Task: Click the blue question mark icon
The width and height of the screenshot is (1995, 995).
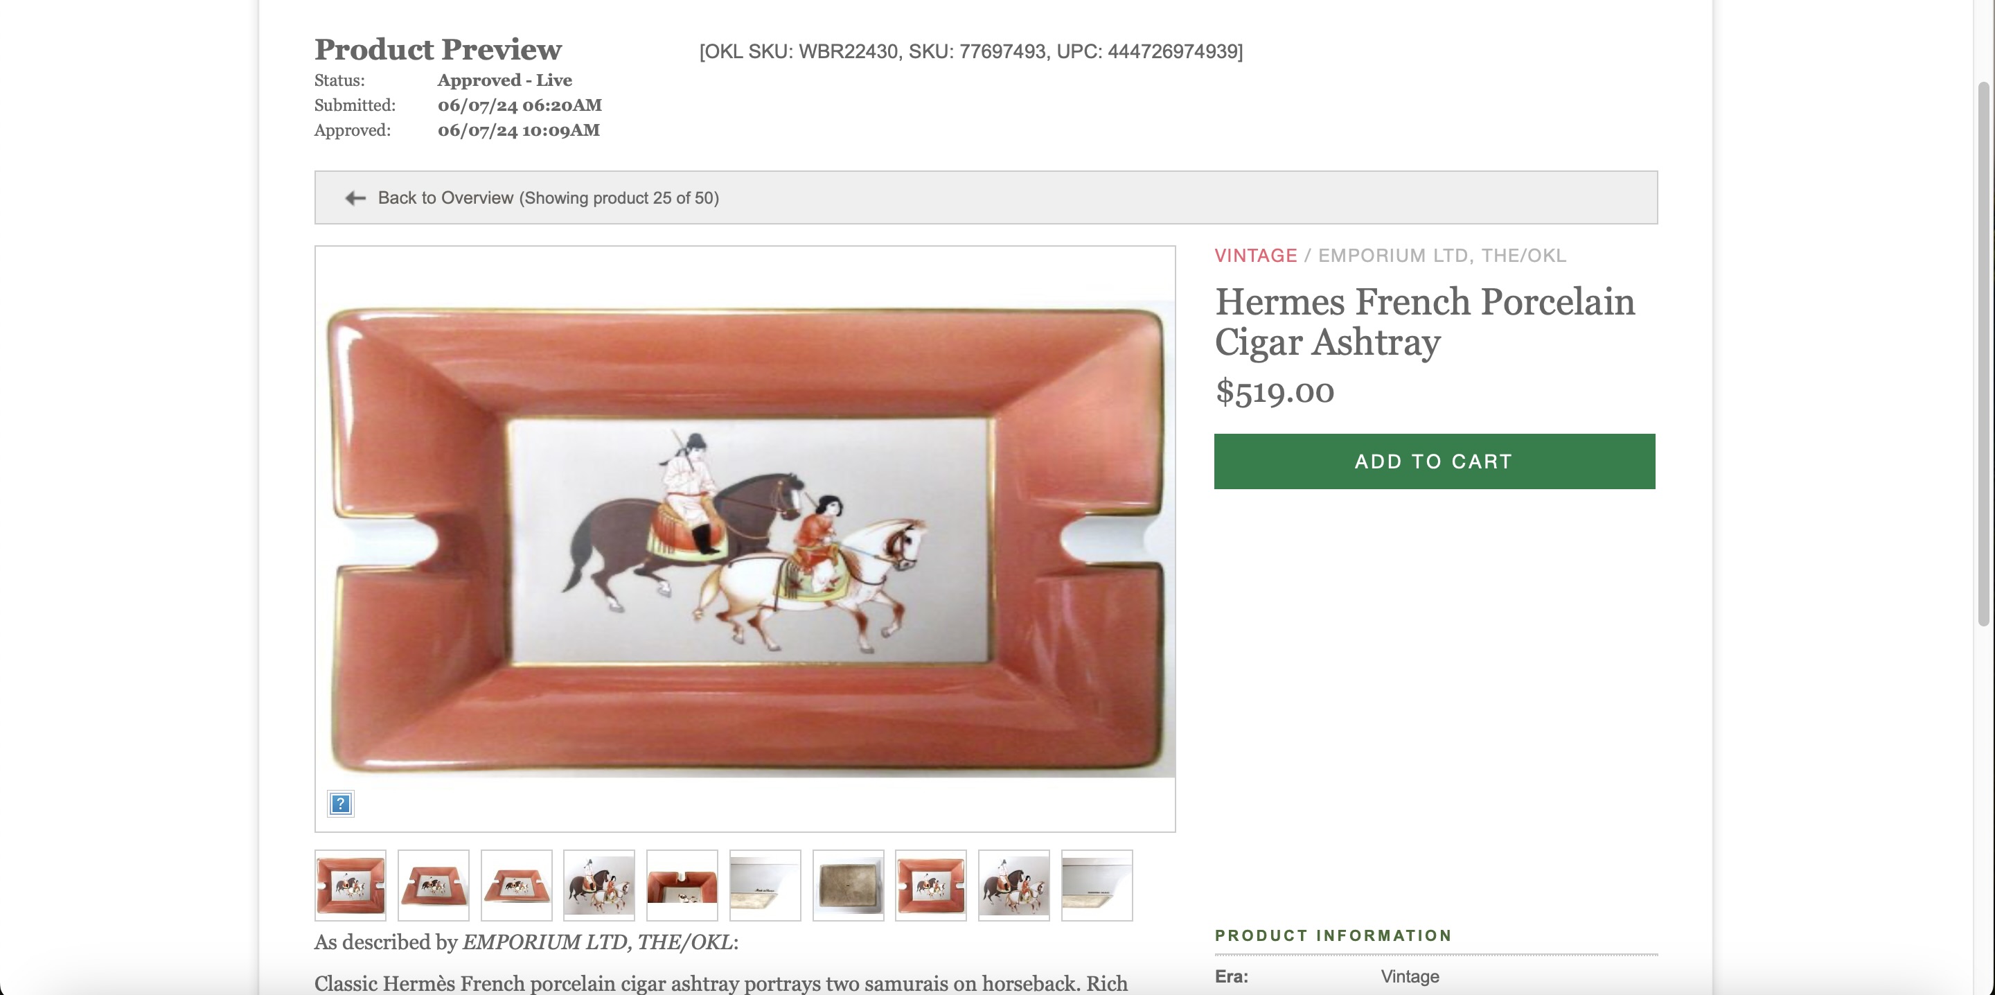Action: (x=341, y=804)
